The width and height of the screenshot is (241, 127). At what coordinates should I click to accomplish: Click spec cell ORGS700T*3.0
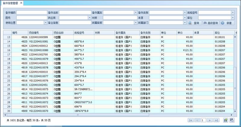pyautogui.click(x=83, y=102)
